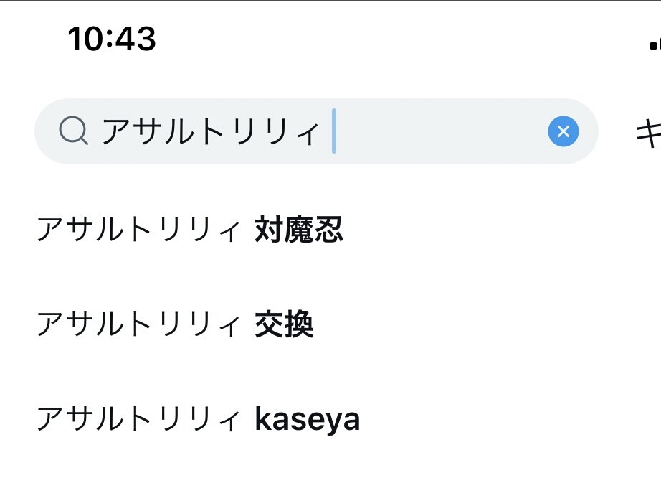Click the typed アサルトリリィ text in the search bar

coord(209,132)
